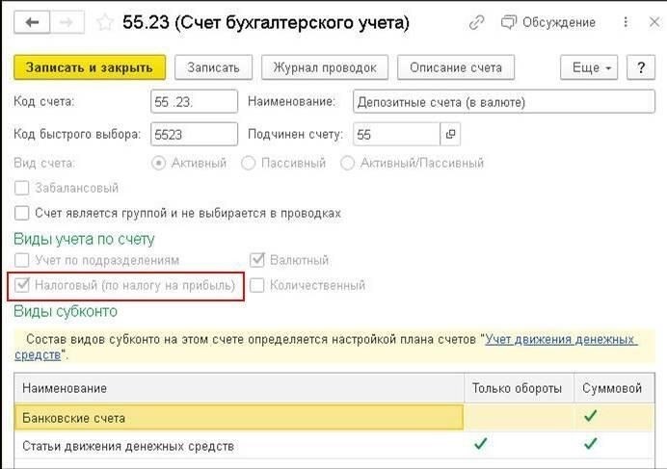Open the Учет движения денежных средств link
This screenshot has width=667, height=469.
pos(561,340)
